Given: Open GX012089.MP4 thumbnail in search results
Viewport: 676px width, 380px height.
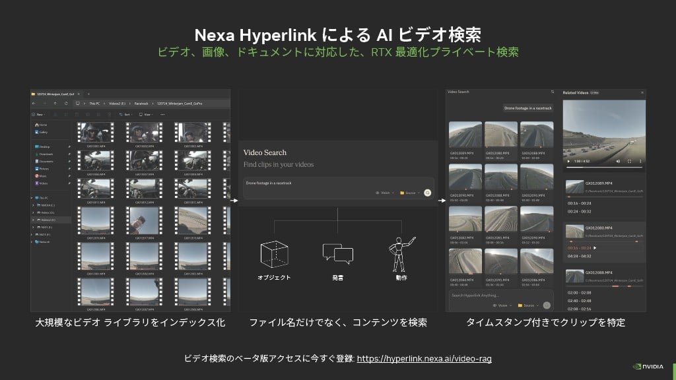Looking at the screenshot, I should 465,136.
